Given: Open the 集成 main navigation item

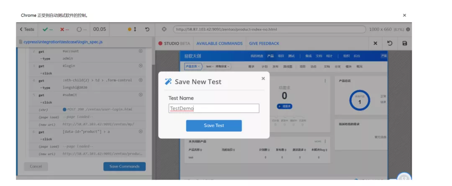Looking at the screenshot, I should 308,56.
